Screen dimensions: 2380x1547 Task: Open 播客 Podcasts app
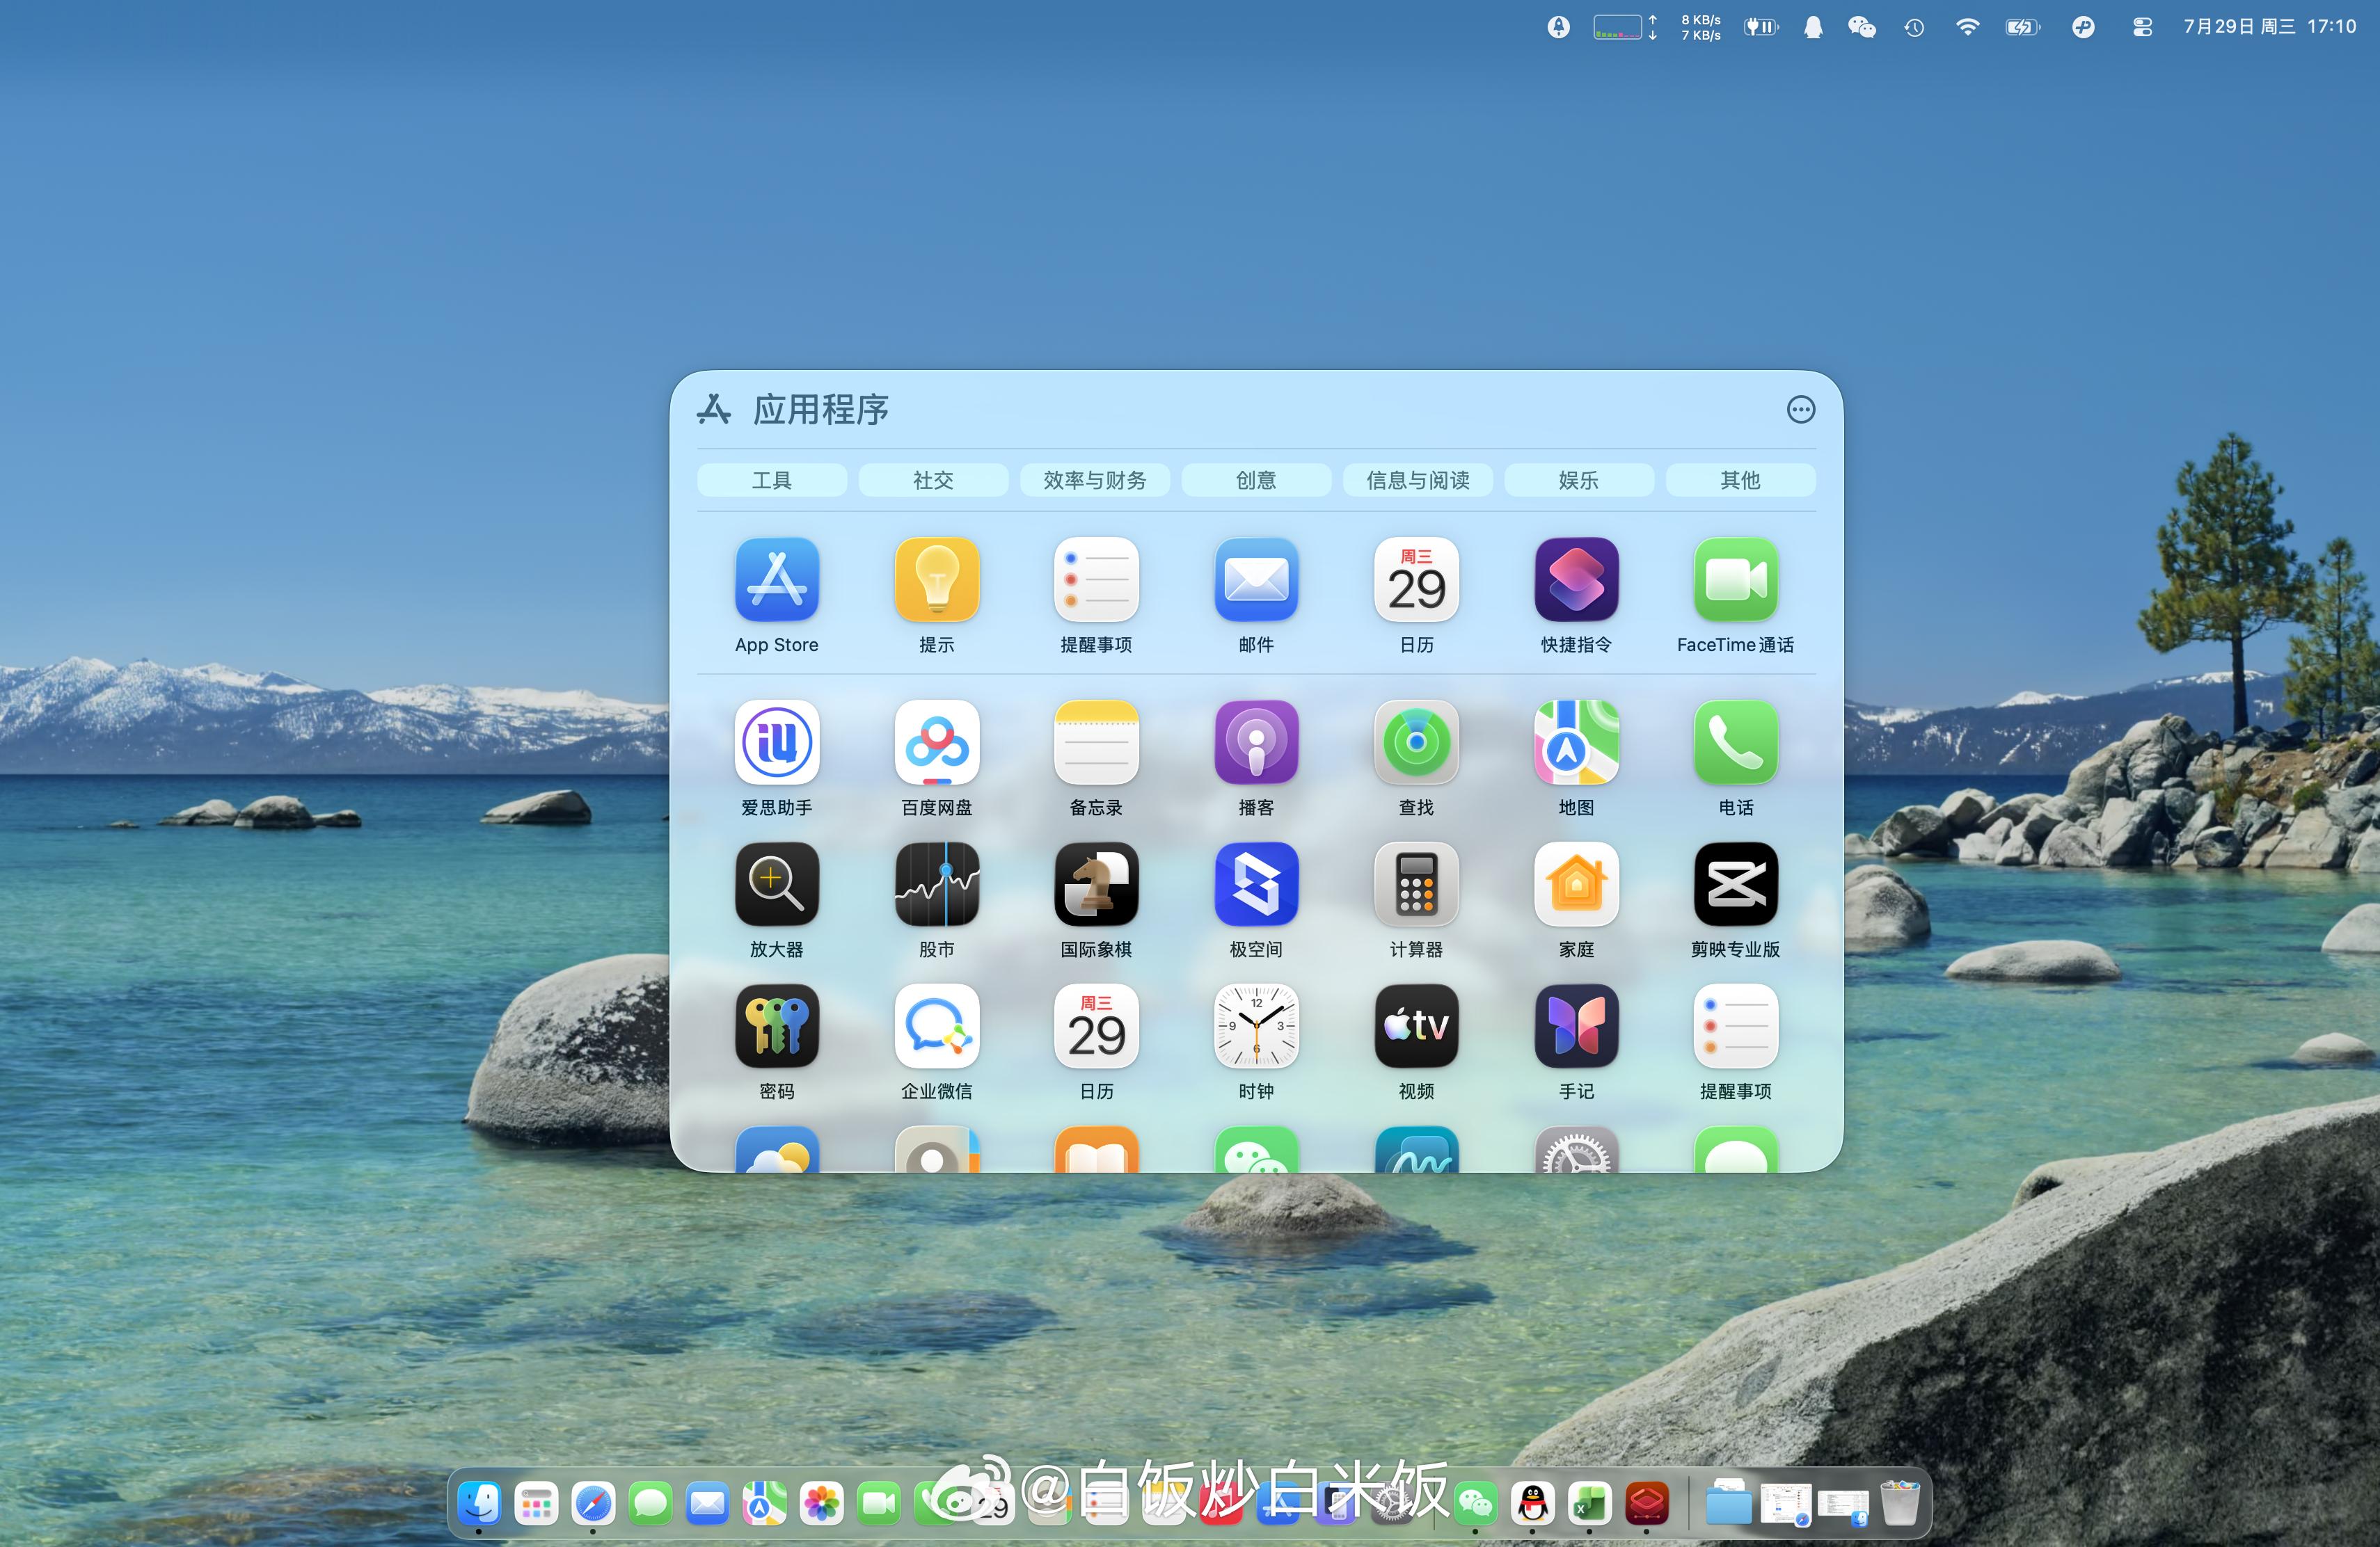pos(1256,742)
